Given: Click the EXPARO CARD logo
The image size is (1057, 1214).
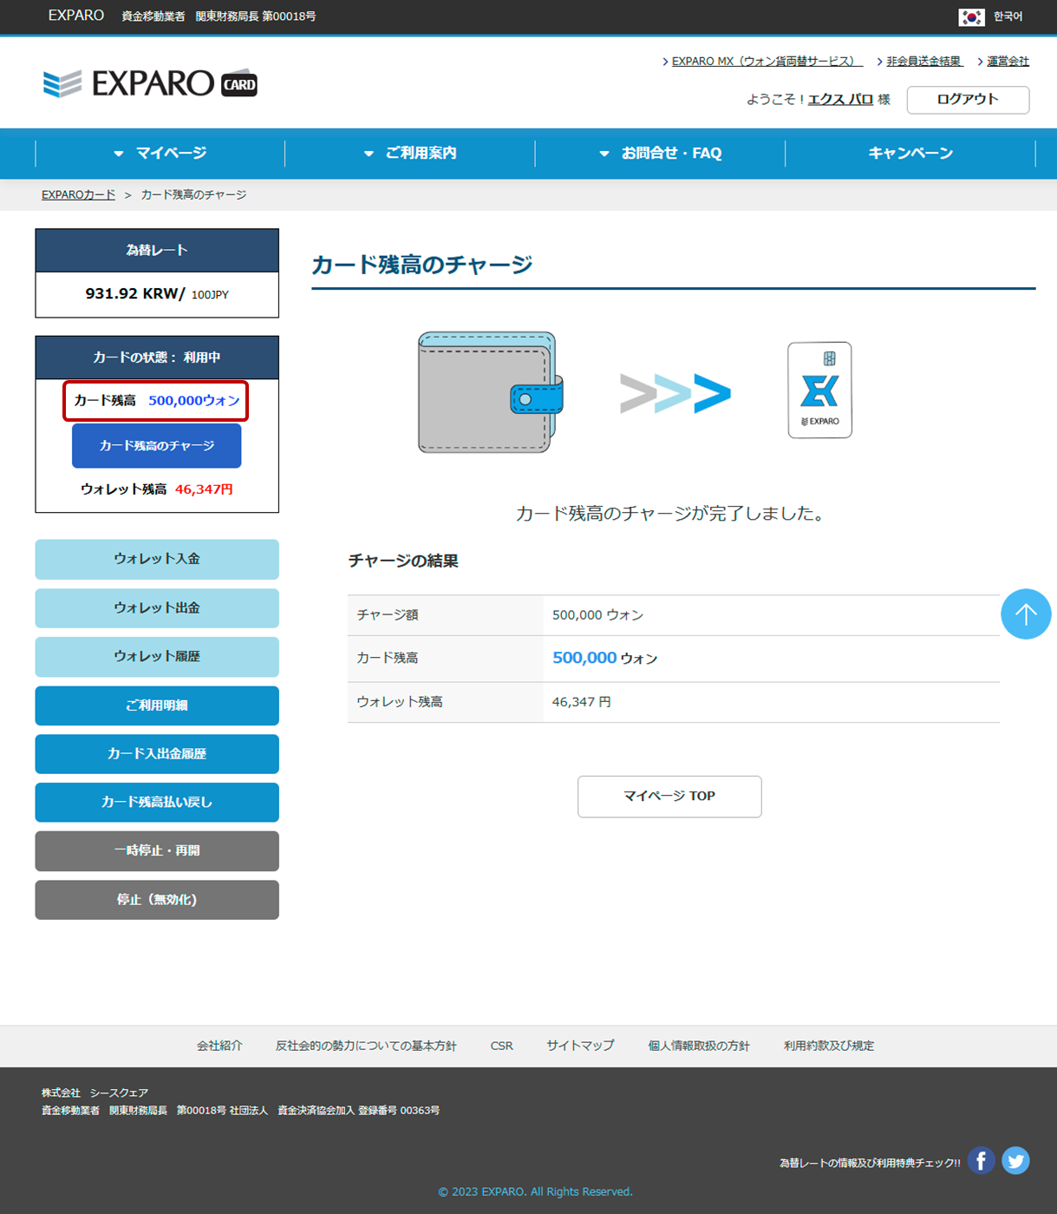Looking at the screenshot, I should (150, 83).
